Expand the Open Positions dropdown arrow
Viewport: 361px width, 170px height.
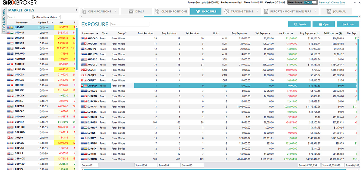[116, 11]
